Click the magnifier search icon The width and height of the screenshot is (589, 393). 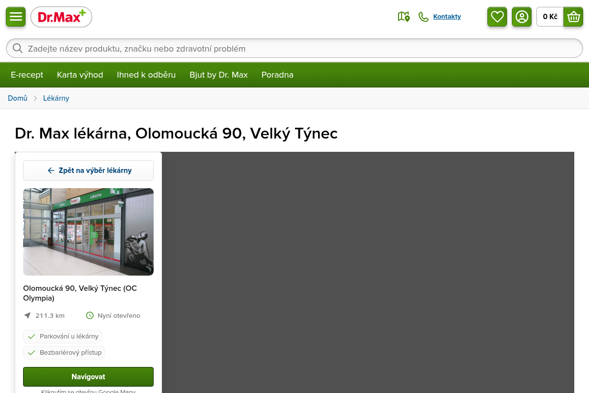click(x=18, y=48)
